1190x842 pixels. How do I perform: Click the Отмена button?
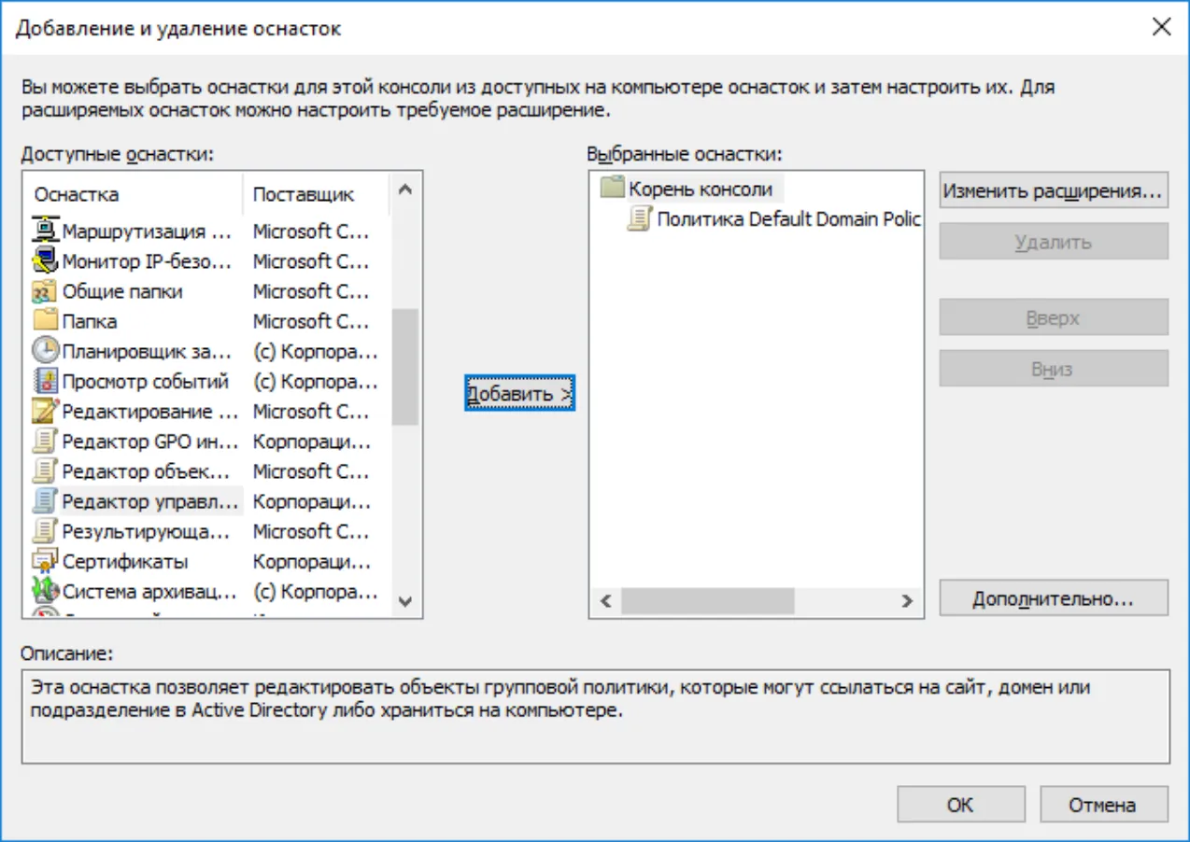pyautogui.click(x=1103, y=805)
